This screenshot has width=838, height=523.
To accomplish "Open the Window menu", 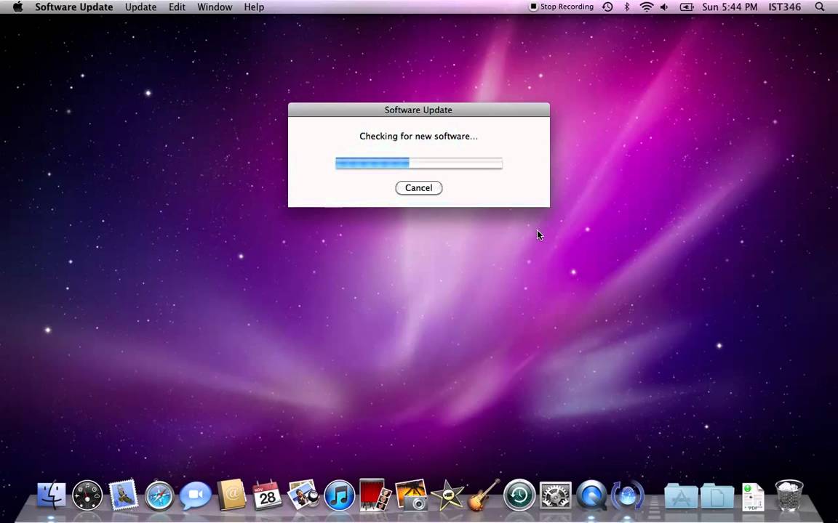I will (x=215, y=7).
